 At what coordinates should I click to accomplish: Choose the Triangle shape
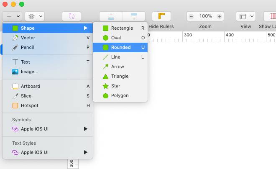[x=120, y=76]
